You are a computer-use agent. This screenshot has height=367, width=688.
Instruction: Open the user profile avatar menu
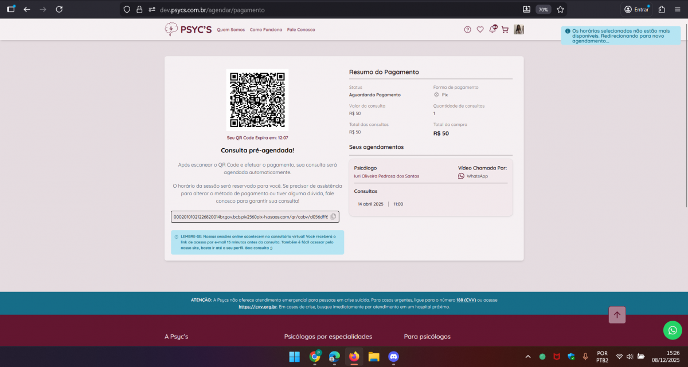point(519,30)
